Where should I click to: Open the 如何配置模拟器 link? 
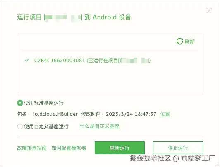(x=69, y=148)
